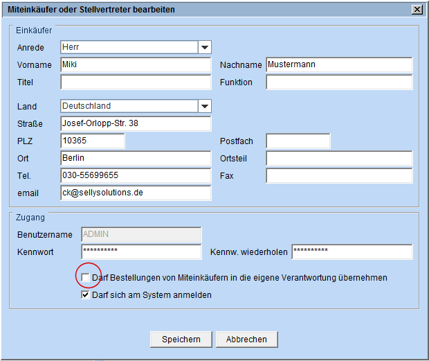Select the Tel. phone number field
This screenshot has height=361, width=429.
[x=135, y=176]
